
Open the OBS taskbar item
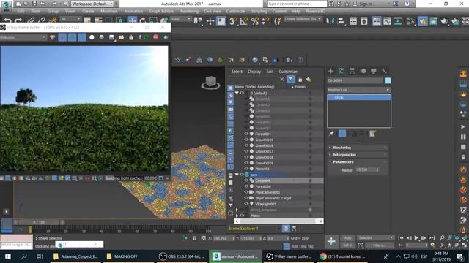tap(182, 256)
